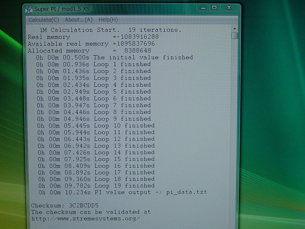Click the 'PI value output -> pi_data.txt' line
Screen dimensions: 305x229
[x=123, y=192]
